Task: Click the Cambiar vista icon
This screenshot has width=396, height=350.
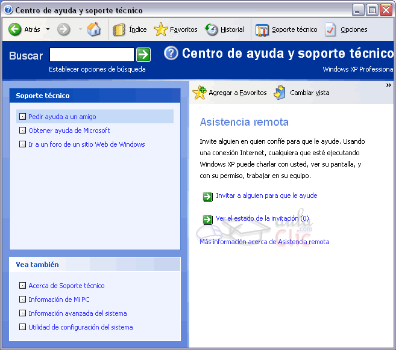Action: (280, 93)
